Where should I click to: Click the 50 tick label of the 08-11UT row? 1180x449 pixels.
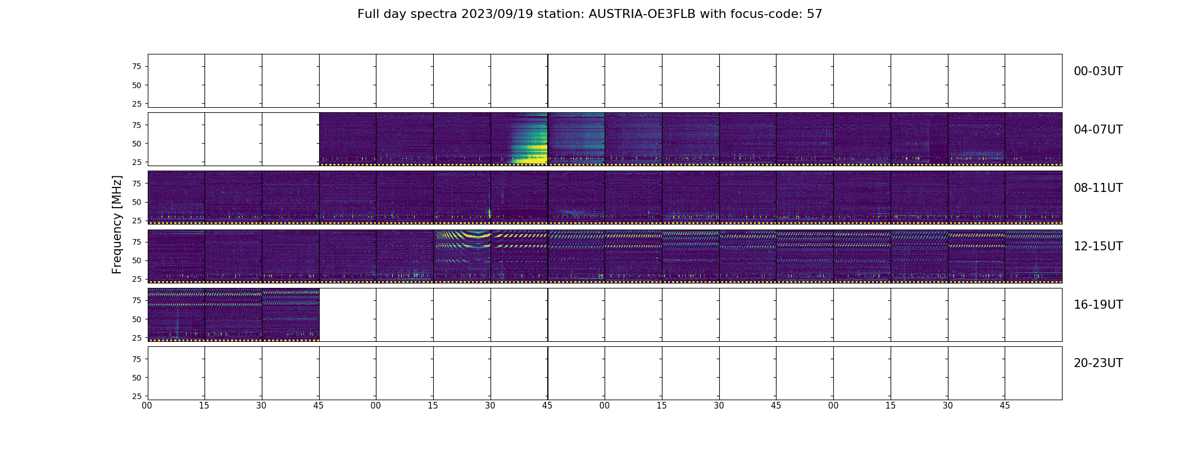(x=137, y=202)
